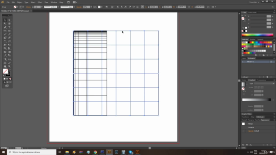Select the Free Transform tool

click(9, 45)
